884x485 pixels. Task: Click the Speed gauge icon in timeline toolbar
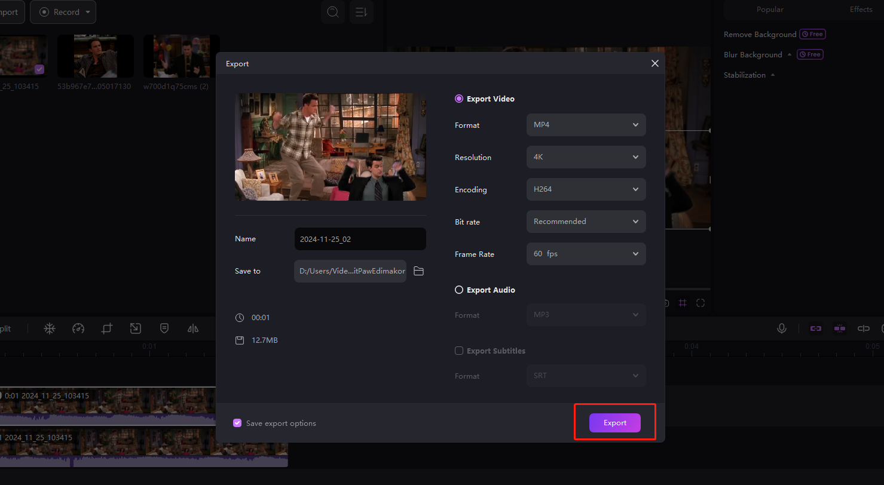[78, 329]
